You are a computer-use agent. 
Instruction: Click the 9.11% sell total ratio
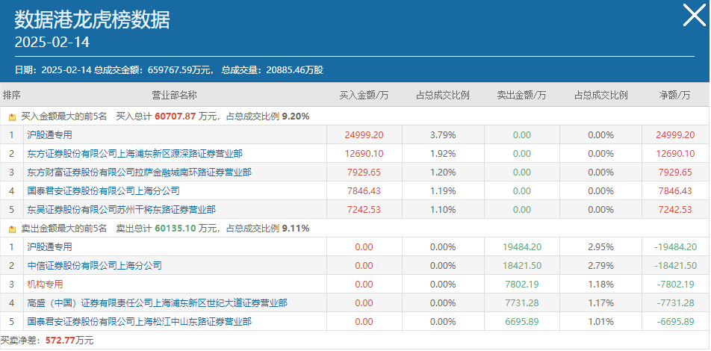pos(296,229)
